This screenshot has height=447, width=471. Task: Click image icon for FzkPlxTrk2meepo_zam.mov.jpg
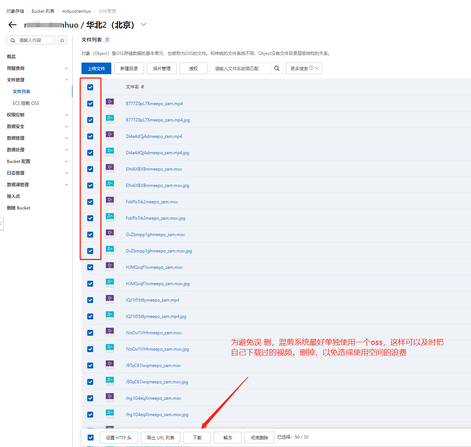110,217
